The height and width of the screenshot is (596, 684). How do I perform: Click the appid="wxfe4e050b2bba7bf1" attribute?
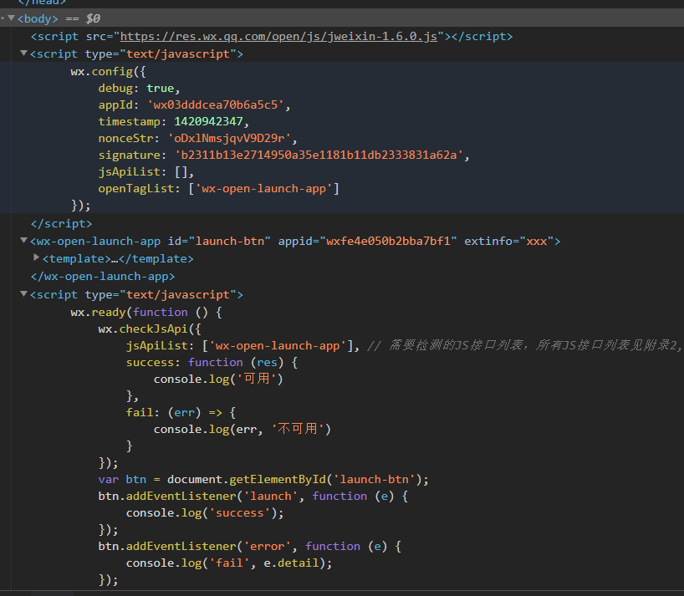click(368, 241)
